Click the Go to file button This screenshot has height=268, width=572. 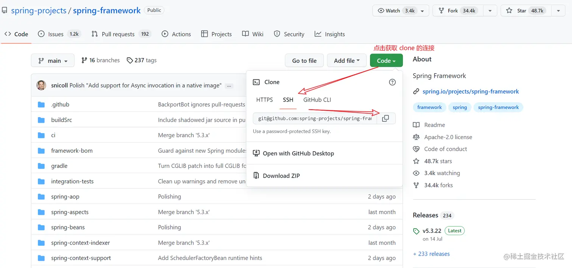click(x=305, y=60)
